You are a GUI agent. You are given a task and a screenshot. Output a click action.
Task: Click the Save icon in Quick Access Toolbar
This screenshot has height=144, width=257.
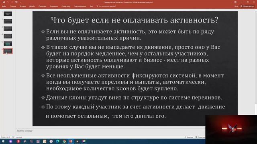4,2
